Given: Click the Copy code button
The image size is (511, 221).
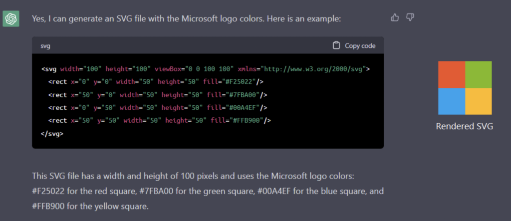Looking at the screenshot, I should tap(354, 45).
